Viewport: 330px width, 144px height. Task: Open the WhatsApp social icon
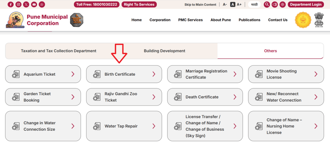42,4
